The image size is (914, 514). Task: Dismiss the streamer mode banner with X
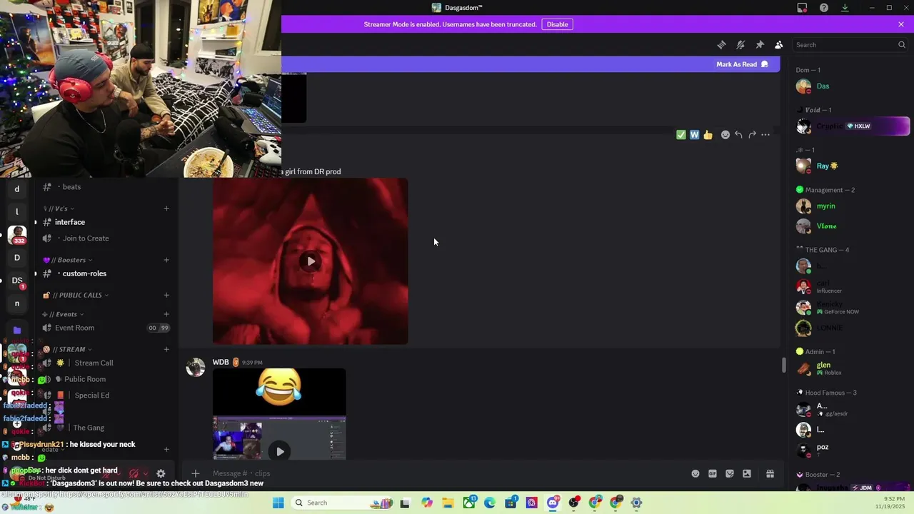(901, 24)
